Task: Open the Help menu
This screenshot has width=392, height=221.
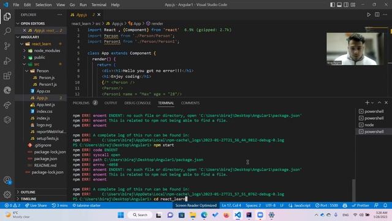Action: point(115,5)
